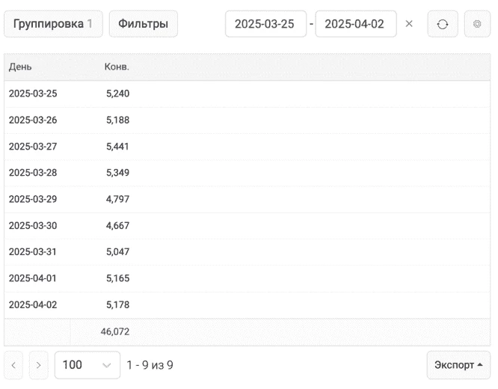The width and height of the screenshot is (498, 389).
Task: Sort by the Конв. column header
Action: (x=117, y=67)
